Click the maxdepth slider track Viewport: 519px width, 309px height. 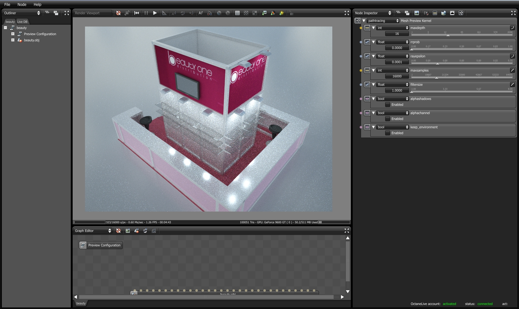pos(462,35)
